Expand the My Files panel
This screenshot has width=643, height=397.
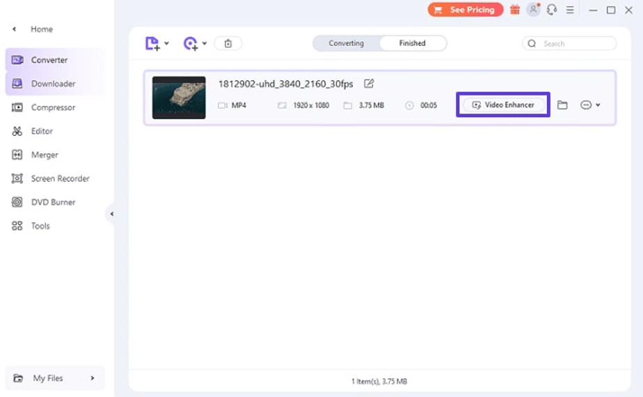coord(55,378)
